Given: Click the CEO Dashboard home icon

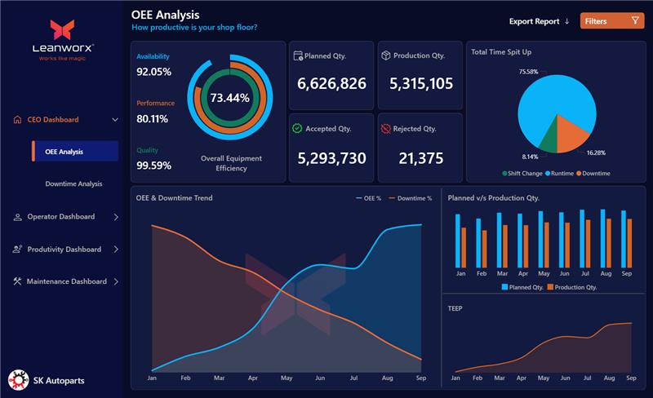Looking at the screenshot, I should coord(18,120).
